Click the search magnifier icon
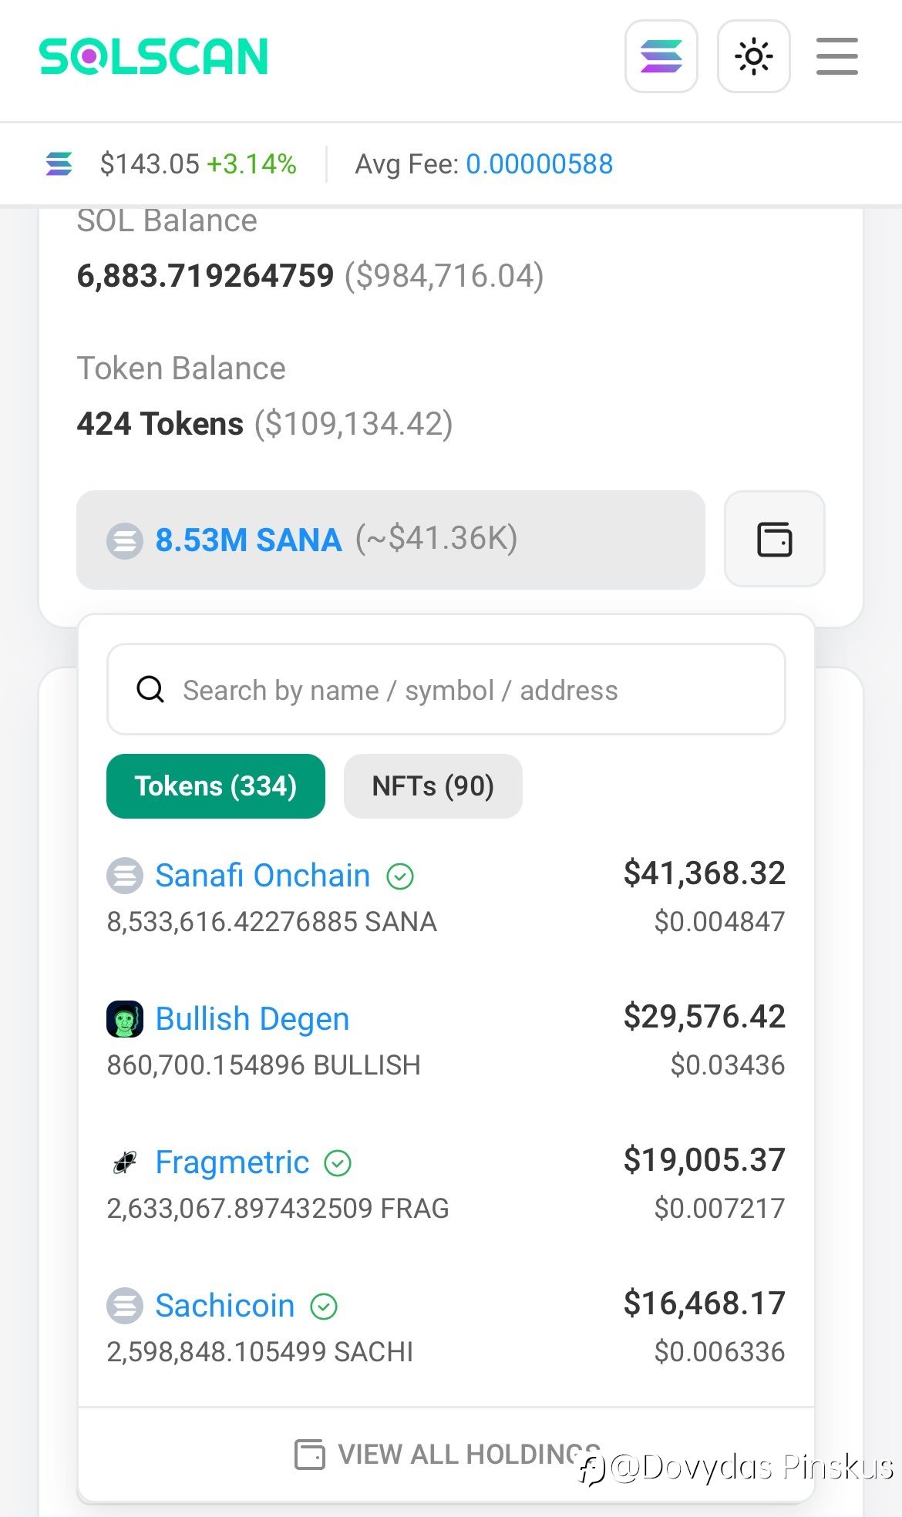Screen dimensions: 902x1517 (150, 690)
